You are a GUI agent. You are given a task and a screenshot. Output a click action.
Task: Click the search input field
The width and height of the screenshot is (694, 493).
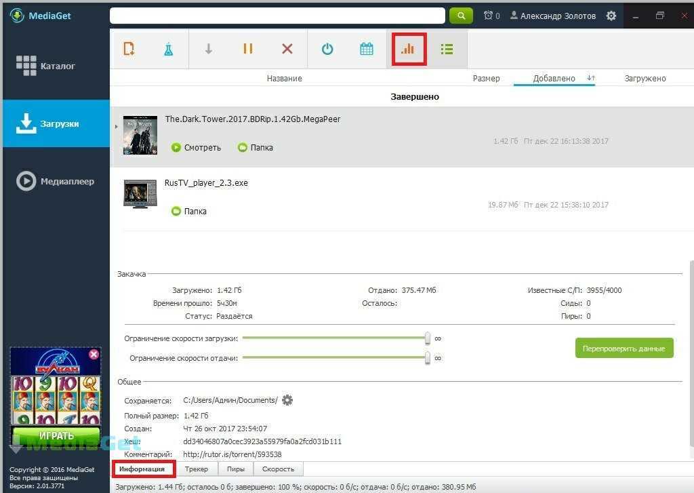pyautogui.click(x=277, y=16)
